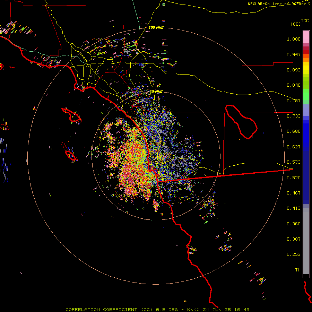Image resolution: width=312 pixels, height=312 pixels.
Task: Pick the lavender swatch near 0.733
Action: 306,110
